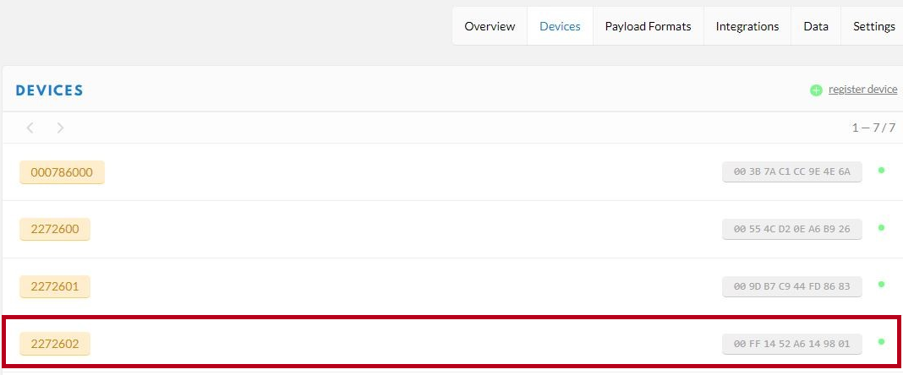Go to next page of devices
Viewport: 903px width, 375px height.
click(x=60, y=128)
